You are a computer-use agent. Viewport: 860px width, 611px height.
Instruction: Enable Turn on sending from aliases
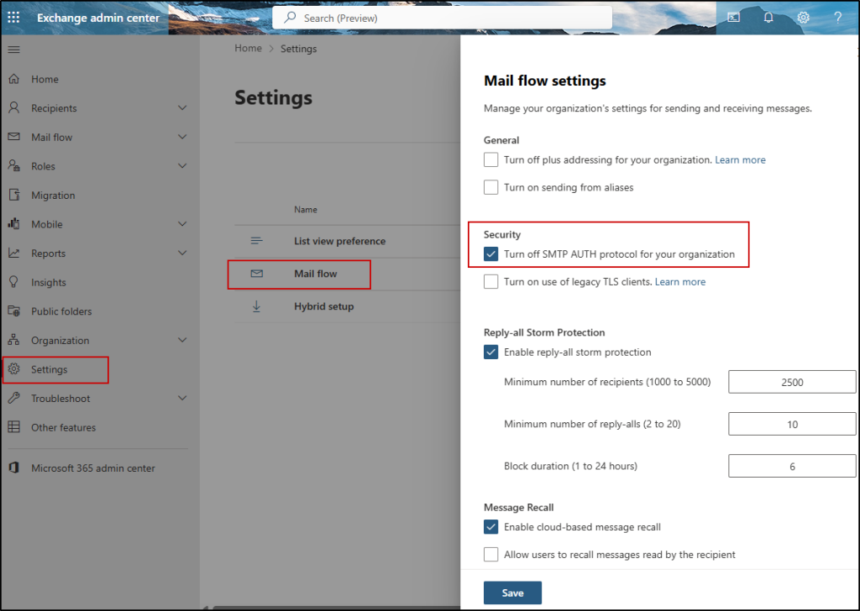click(491, 188)
